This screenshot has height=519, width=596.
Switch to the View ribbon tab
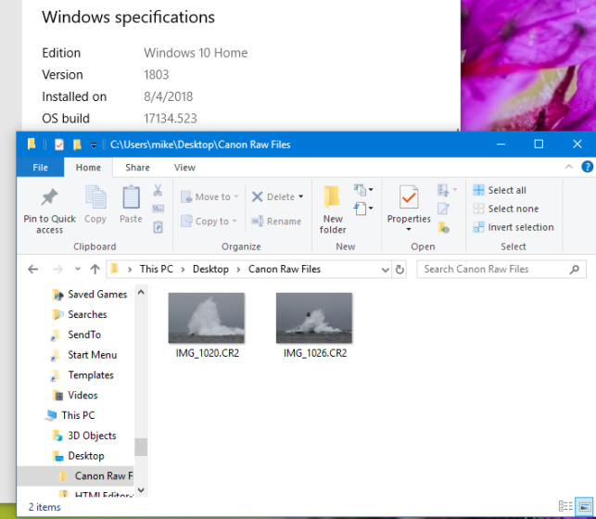[x=184, y=168]
